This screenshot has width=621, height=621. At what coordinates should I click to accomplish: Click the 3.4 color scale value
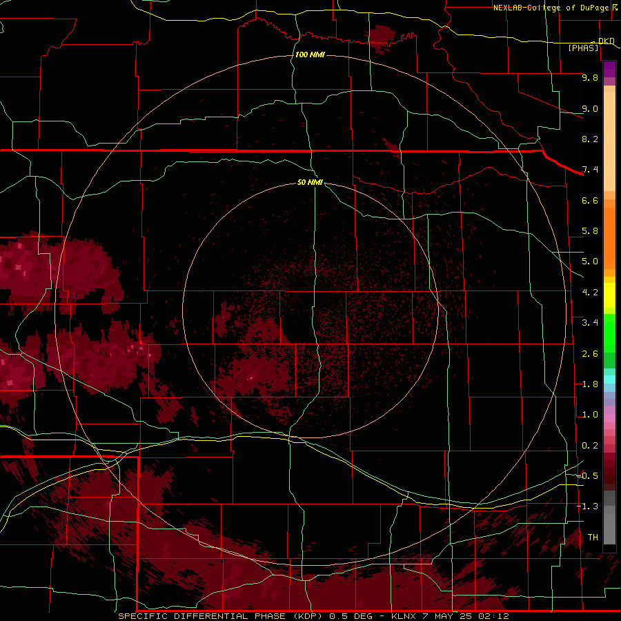click(590, 323)
